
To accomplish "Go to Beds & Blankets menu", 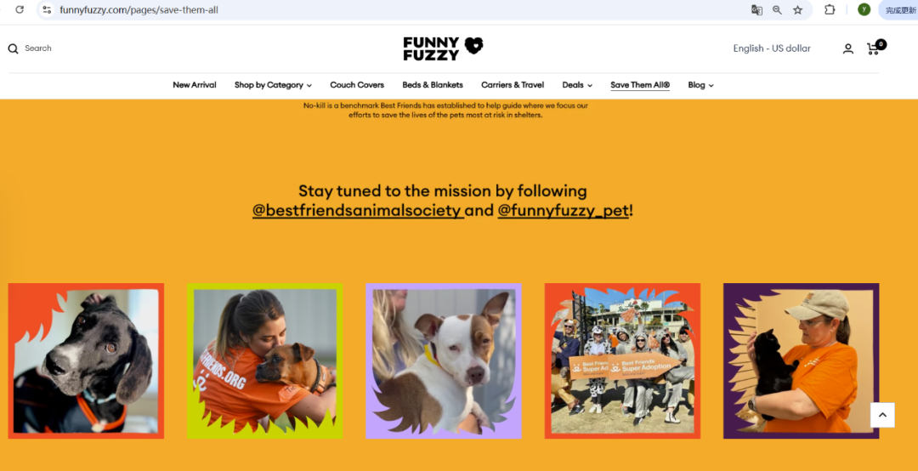I will (x=433, y=85).
